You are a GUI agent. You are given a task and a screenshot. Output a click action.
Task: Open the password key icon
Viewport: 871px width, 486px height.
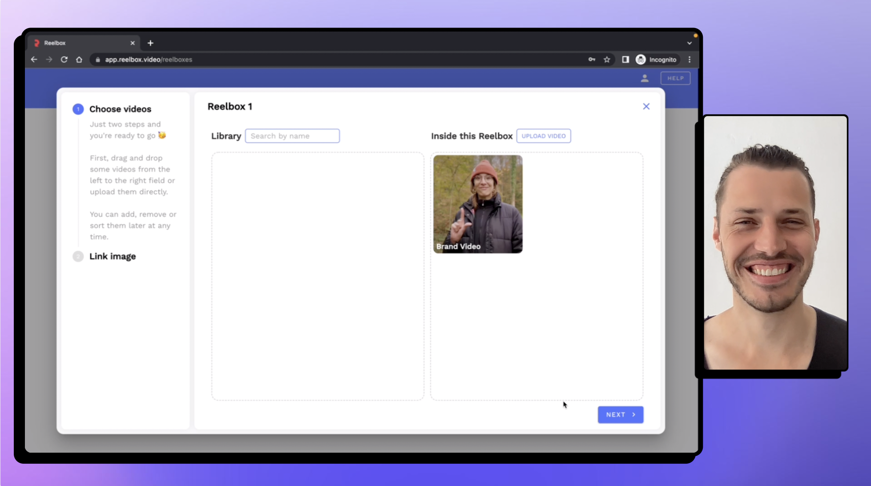592,60
